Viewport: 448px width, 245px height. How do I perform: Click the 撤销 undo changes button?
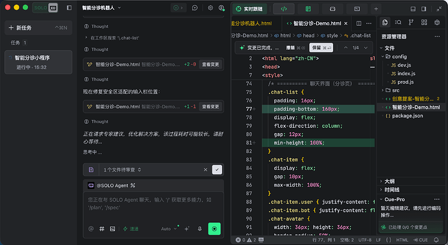(295, 47)
